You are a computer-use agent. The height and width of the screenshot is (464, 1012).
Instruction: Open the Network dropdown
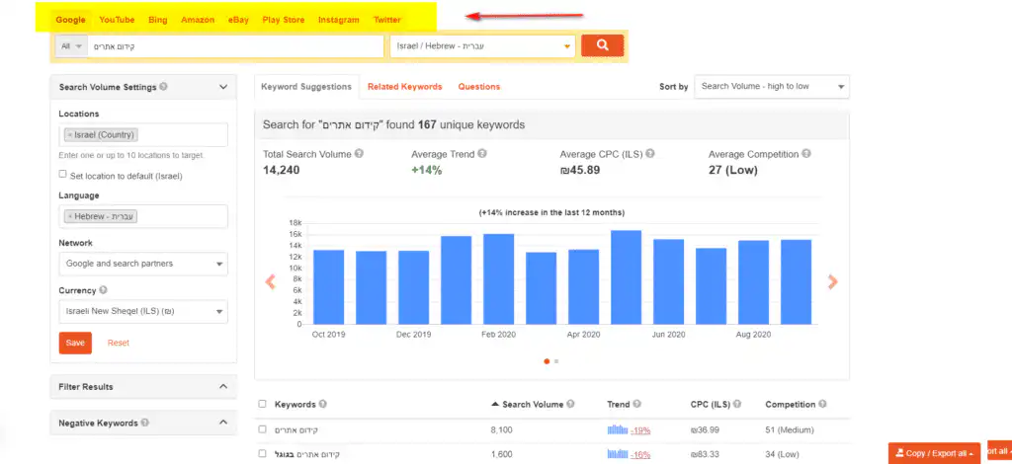(143, 264)
